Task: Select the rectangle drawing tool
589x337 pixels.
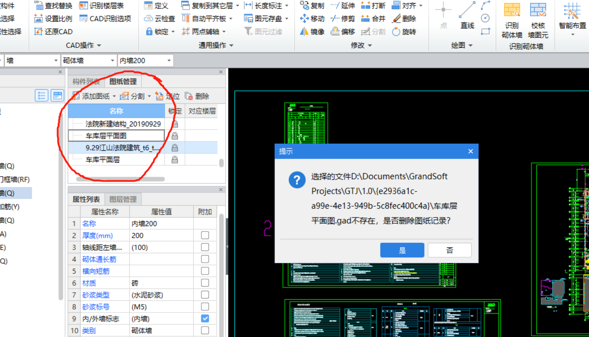Action: [485, 31]
